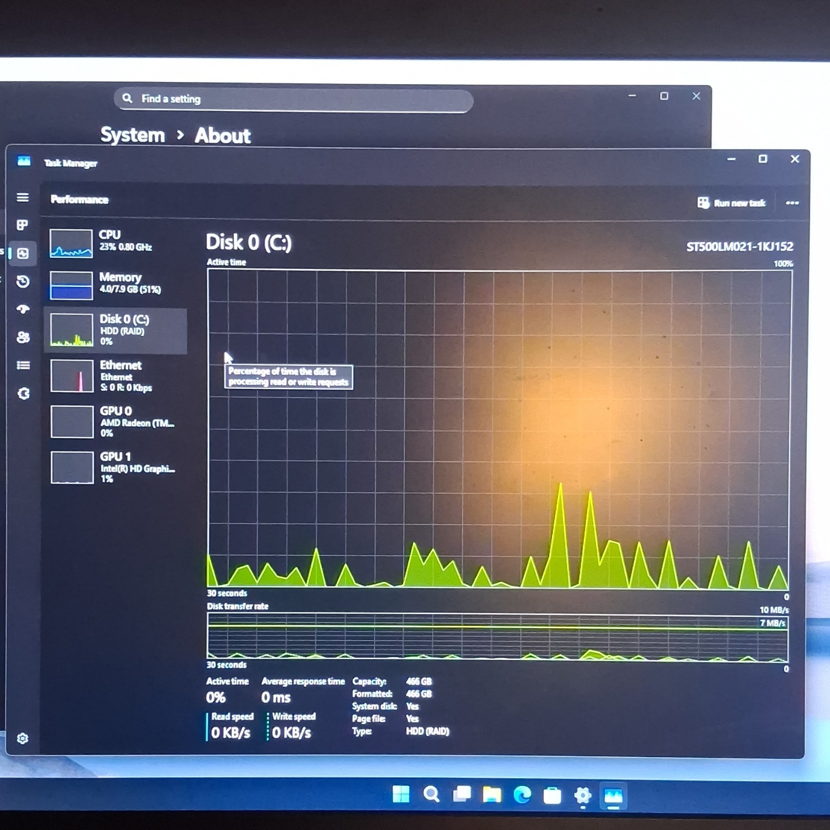
Task: Open the Processes page icon
Action: pos(22,225)
